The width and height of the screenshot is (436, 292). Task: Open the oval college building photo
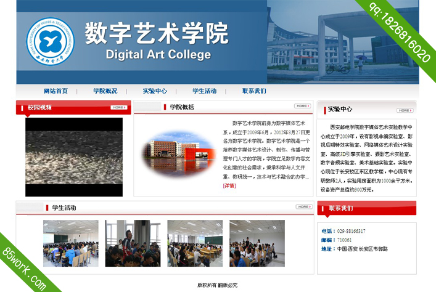click(179, 154)
